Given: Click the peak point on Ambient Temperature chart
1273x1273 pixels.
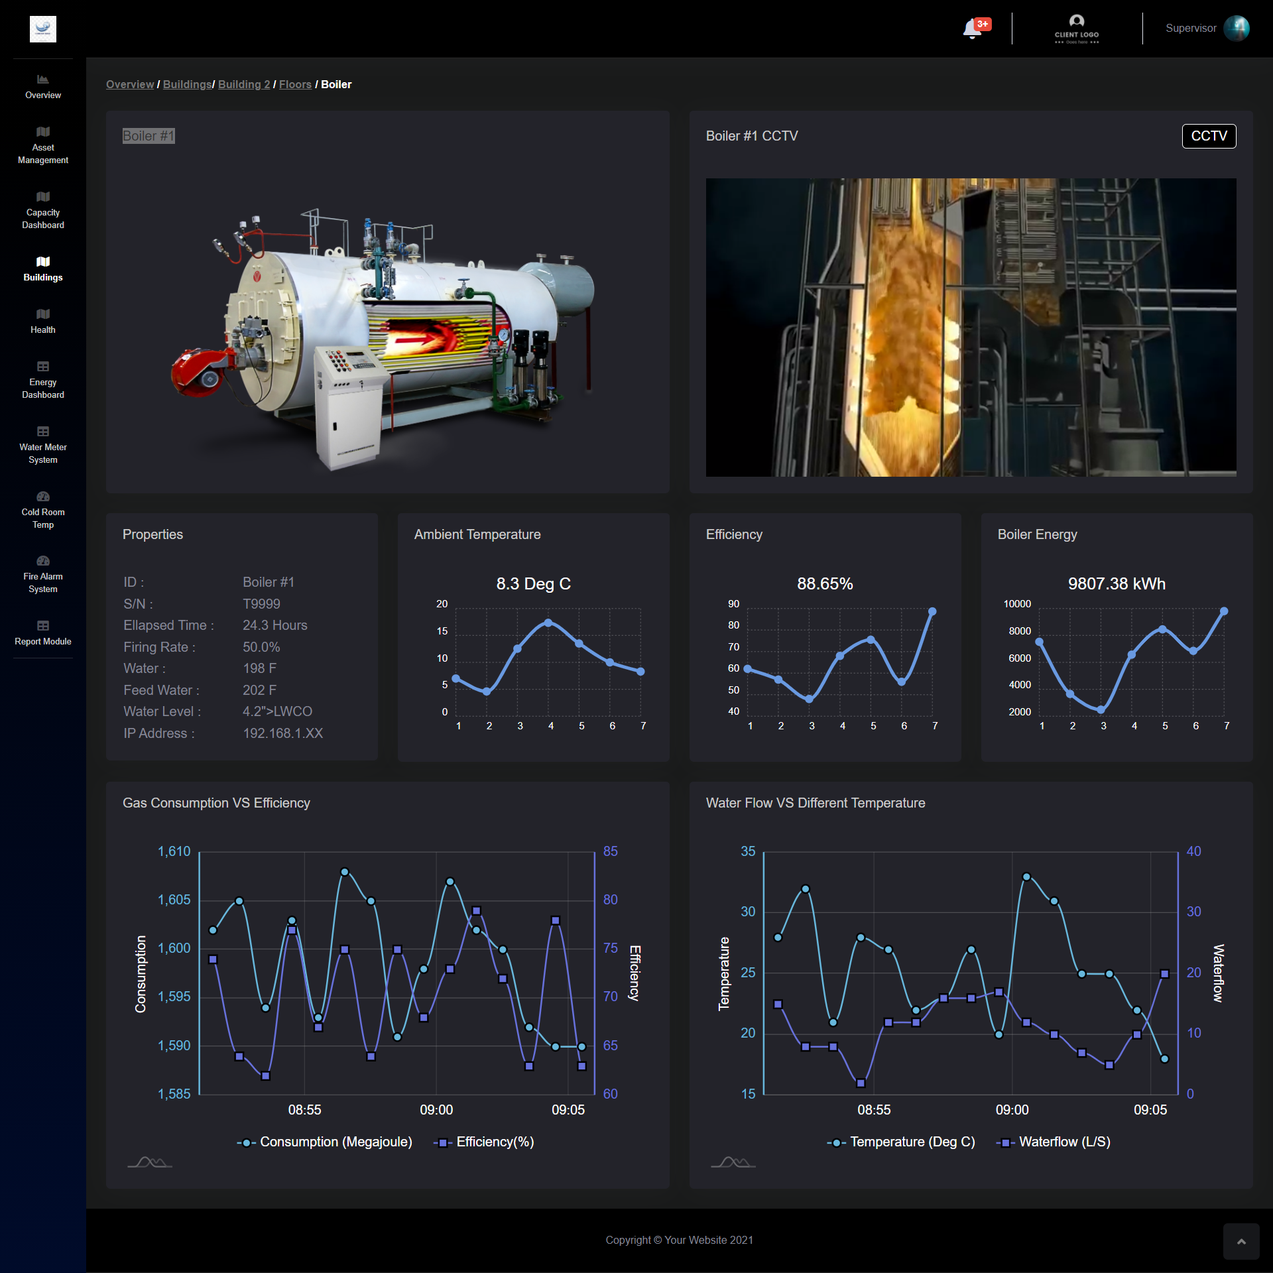Looking at the screenshot, I should (x=548, y=623).
